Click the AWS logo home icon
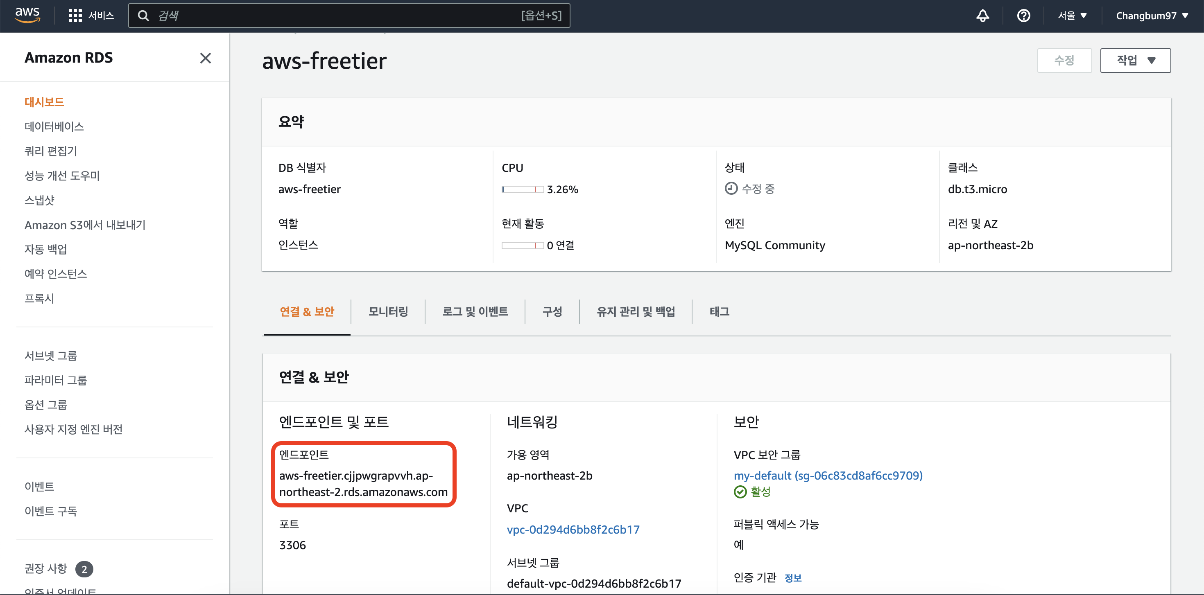Screen dimensions: 1204x595 (x=27, y=15)
